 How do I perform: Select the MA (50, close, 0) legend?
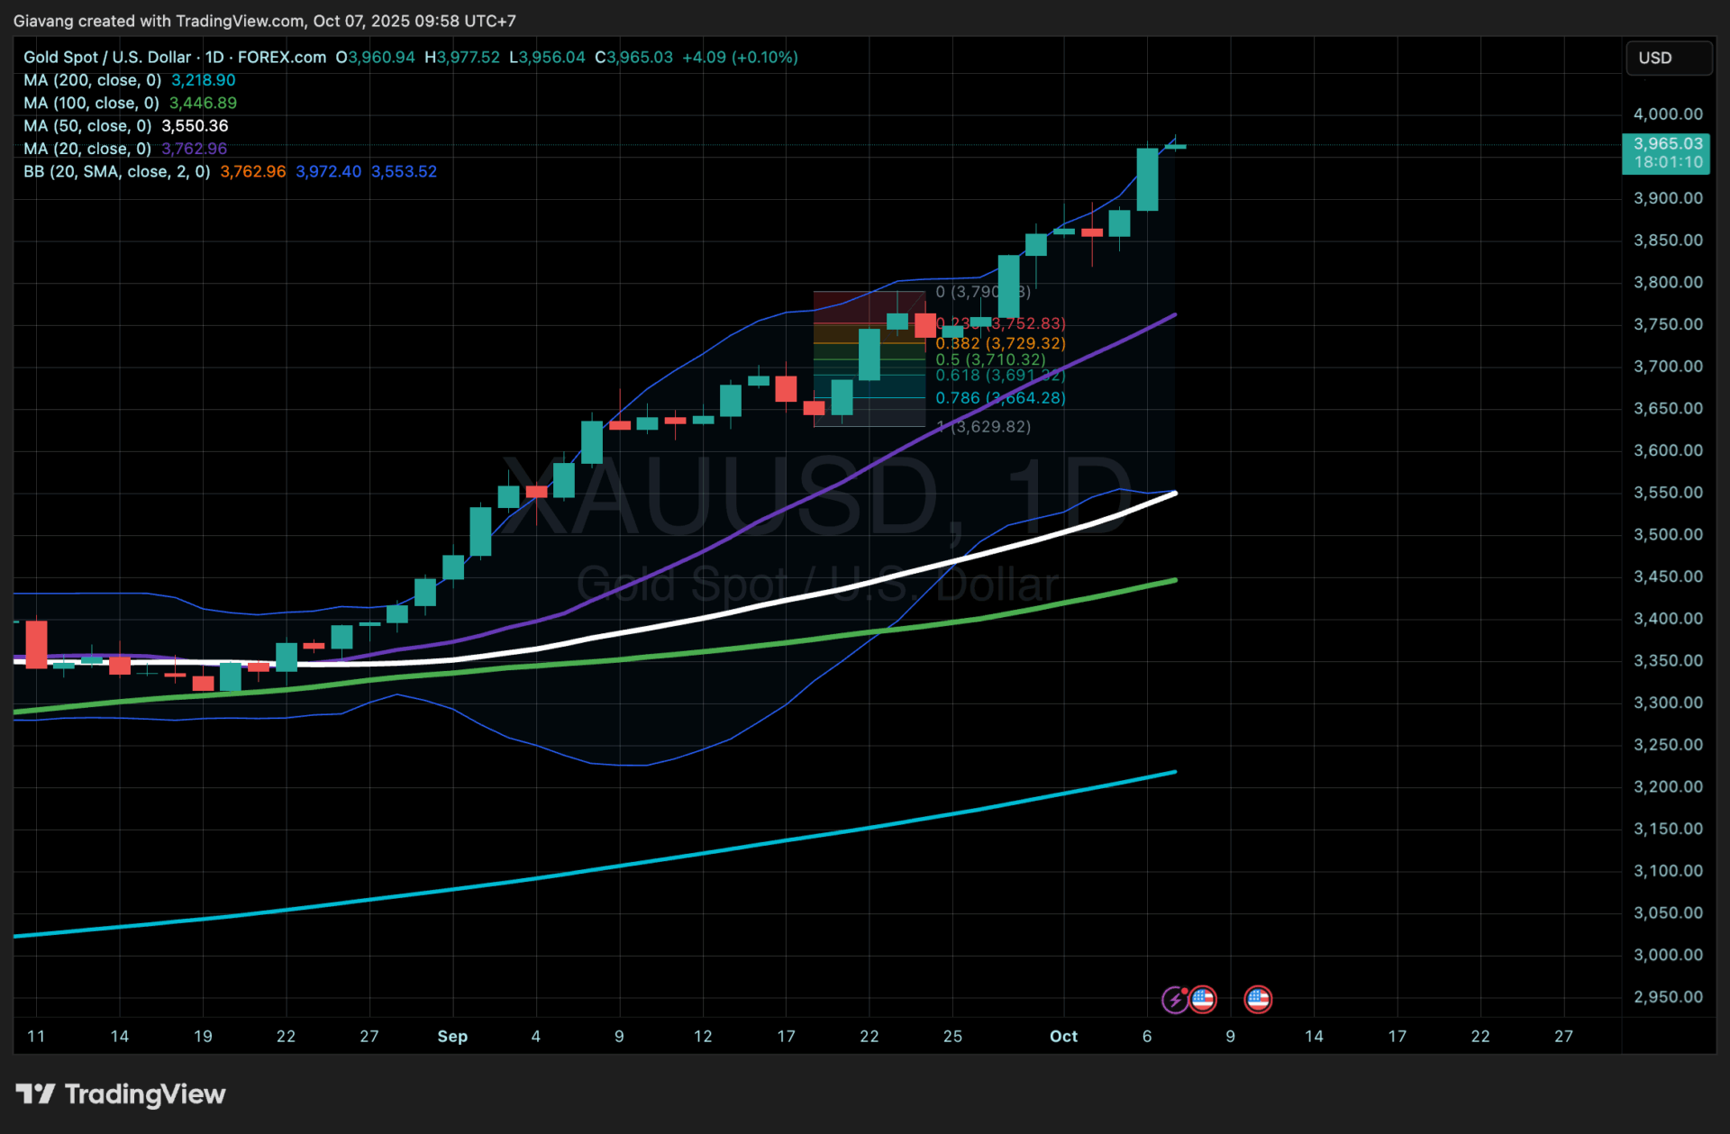coord(87,126)
